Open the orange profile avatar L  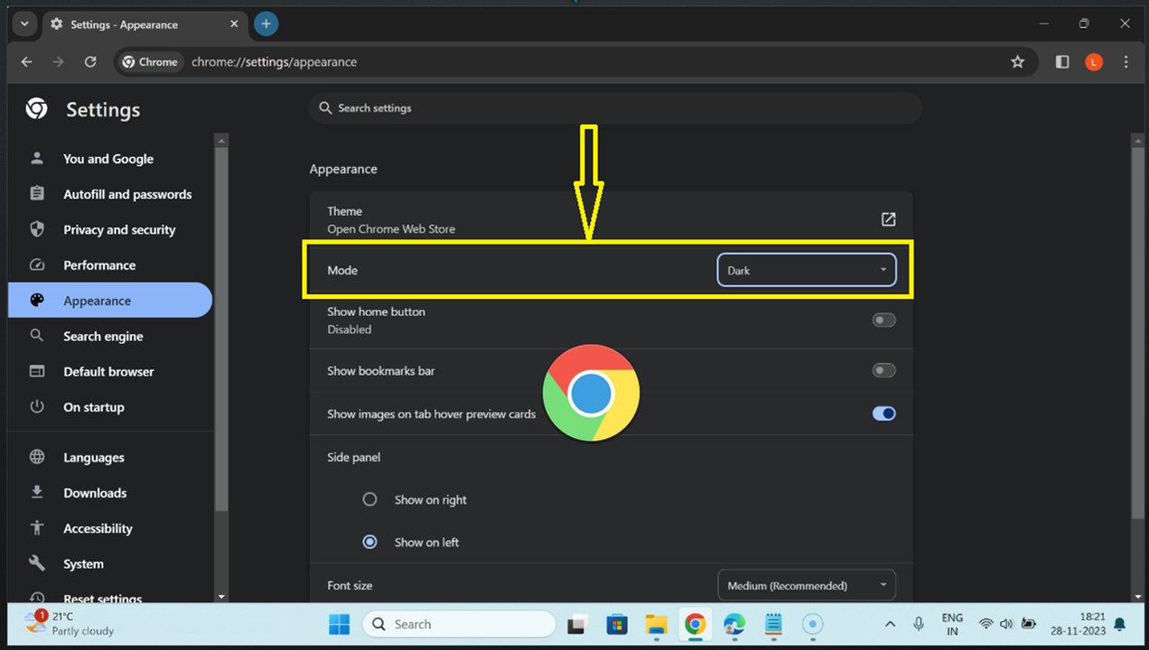[x=1094, y=62]
